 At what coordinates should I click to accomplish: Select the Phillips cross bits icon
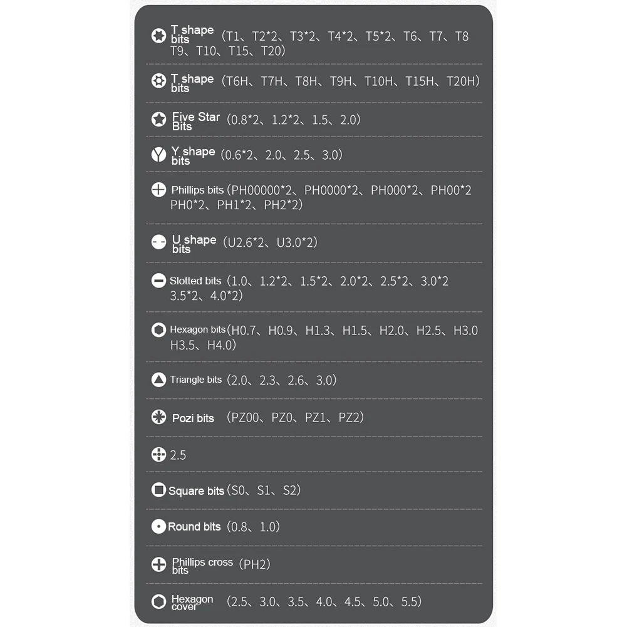[x=158, y=564]
